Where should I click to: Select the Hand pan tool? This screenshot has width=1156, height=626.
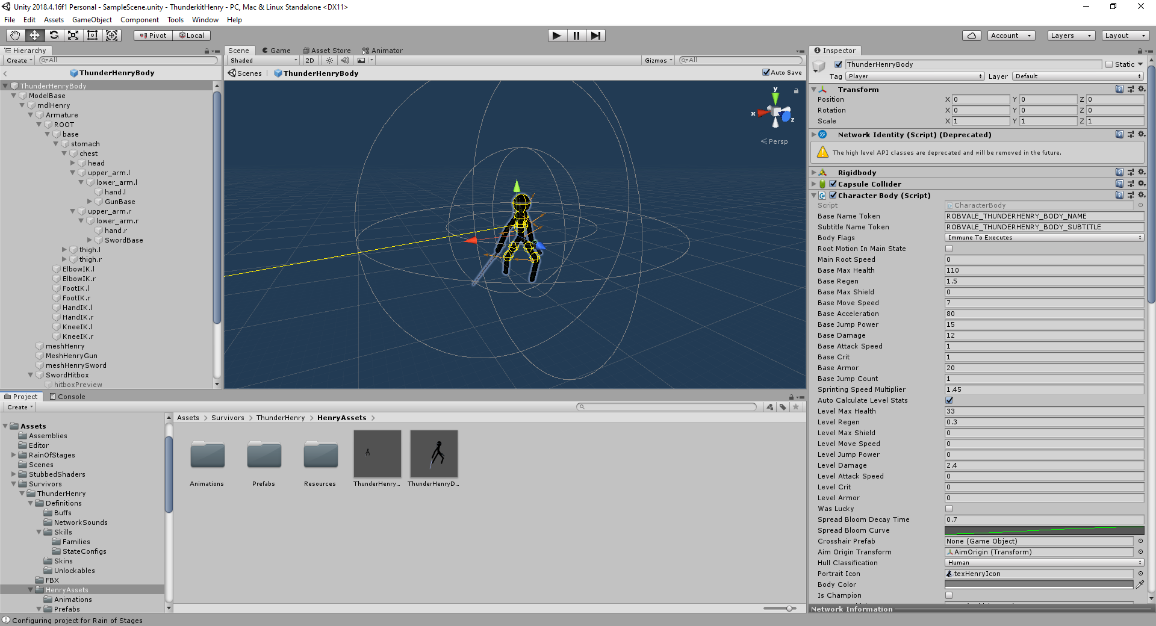[x=14, y=36]
